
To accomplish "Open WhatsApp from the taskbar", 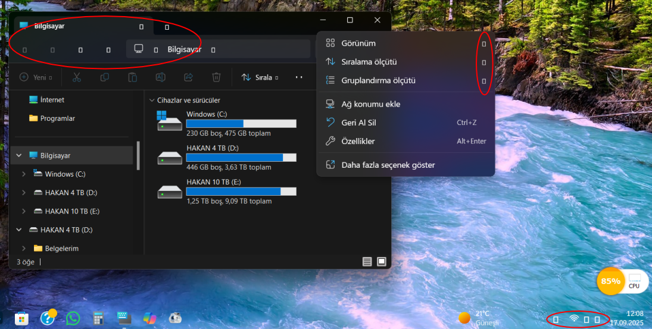I will pos(73,318).
